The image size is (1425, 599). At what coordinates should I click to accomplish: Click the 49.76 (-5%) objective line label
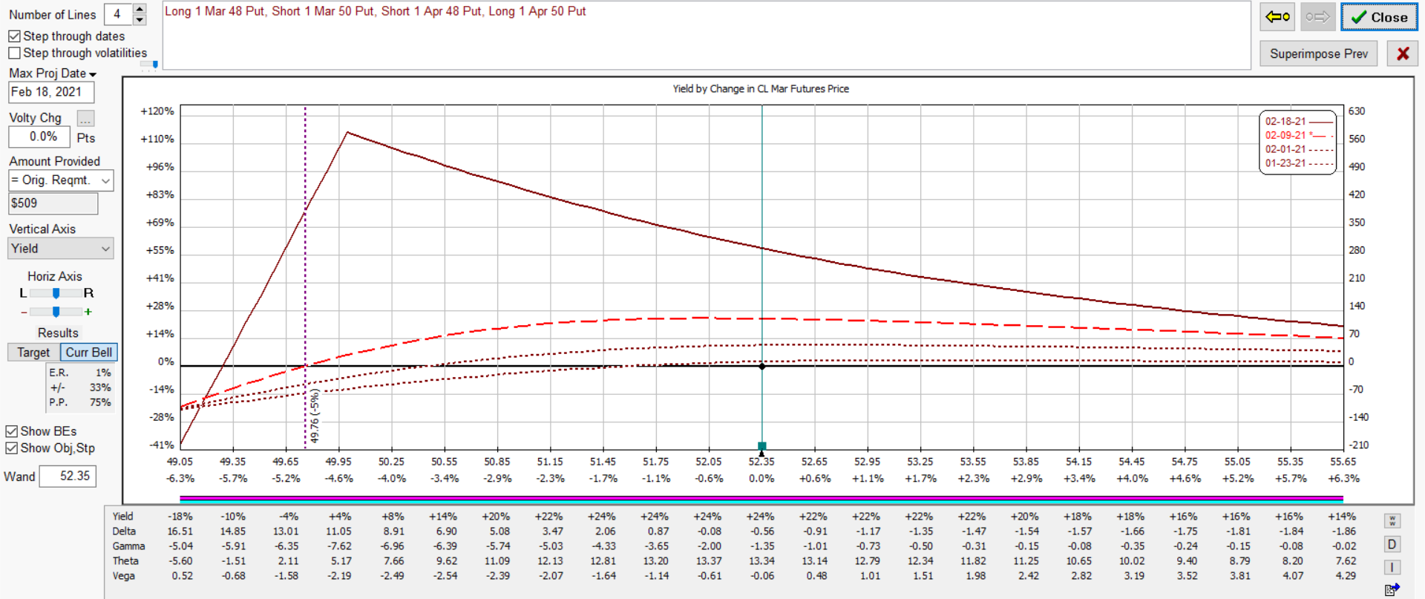315,416
